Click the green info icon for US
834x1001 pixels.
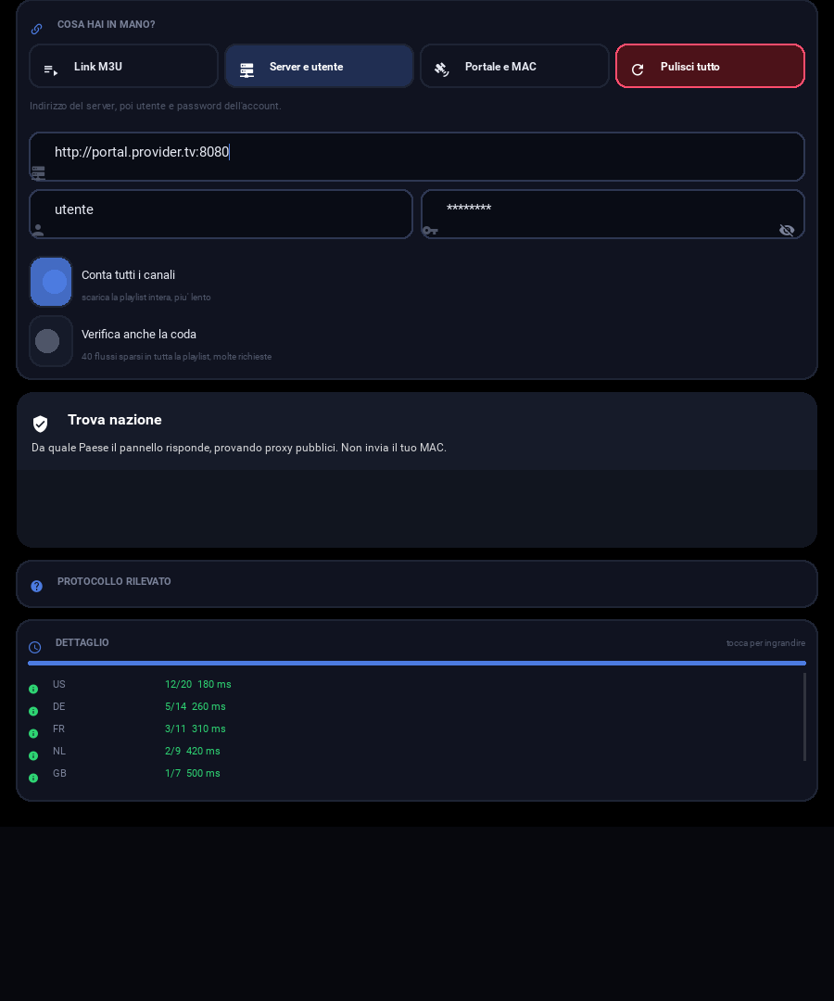pyautogui.click(x=33, y=689)
